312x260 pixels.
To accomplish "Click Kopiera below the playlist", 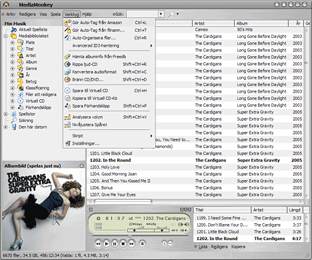I will [238, 247].
